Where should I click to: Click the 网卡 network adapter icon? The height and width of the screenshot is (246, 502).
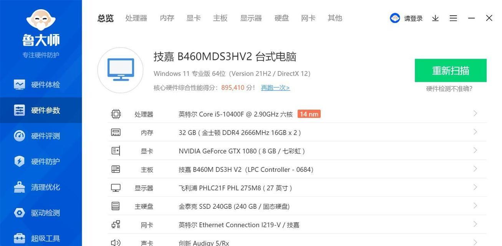(x=116, y=225)
